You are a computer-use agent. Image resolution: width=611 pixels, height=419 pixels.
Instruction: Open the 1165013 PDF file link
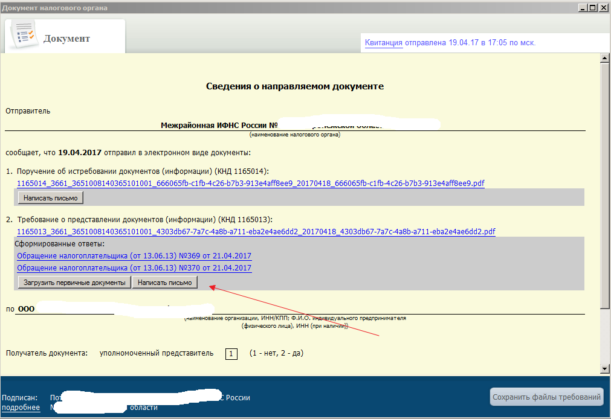tap(256, 232)
